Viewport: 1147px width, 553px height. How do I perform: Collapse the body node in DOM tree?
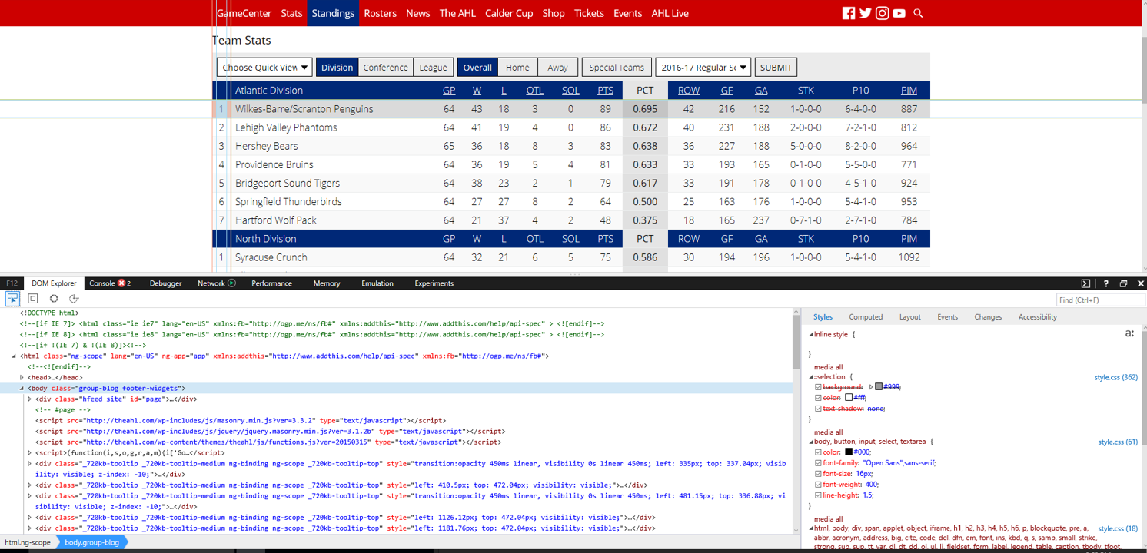point(23,389)
